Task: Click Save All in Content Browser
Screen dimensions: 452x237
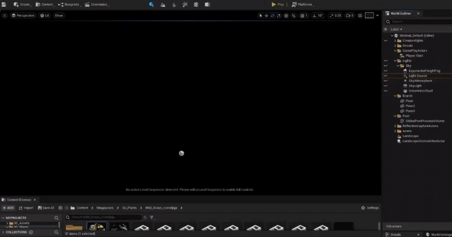Action: pyautogui.click(x=46, y=208)
